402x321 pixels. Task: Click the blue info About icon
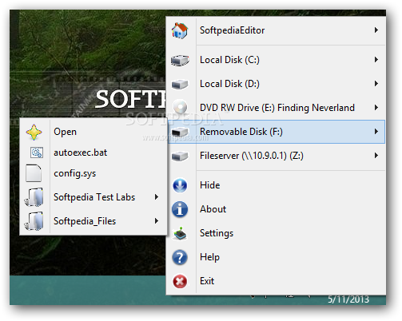click(x=180, y=209)
